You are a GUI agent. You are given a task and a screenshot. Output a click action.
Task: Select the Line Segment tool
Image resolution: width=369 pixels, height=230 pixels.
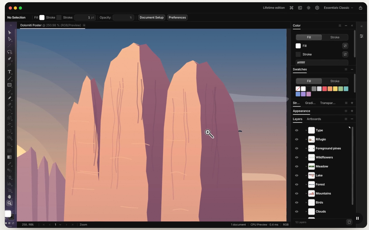[10, 78]
